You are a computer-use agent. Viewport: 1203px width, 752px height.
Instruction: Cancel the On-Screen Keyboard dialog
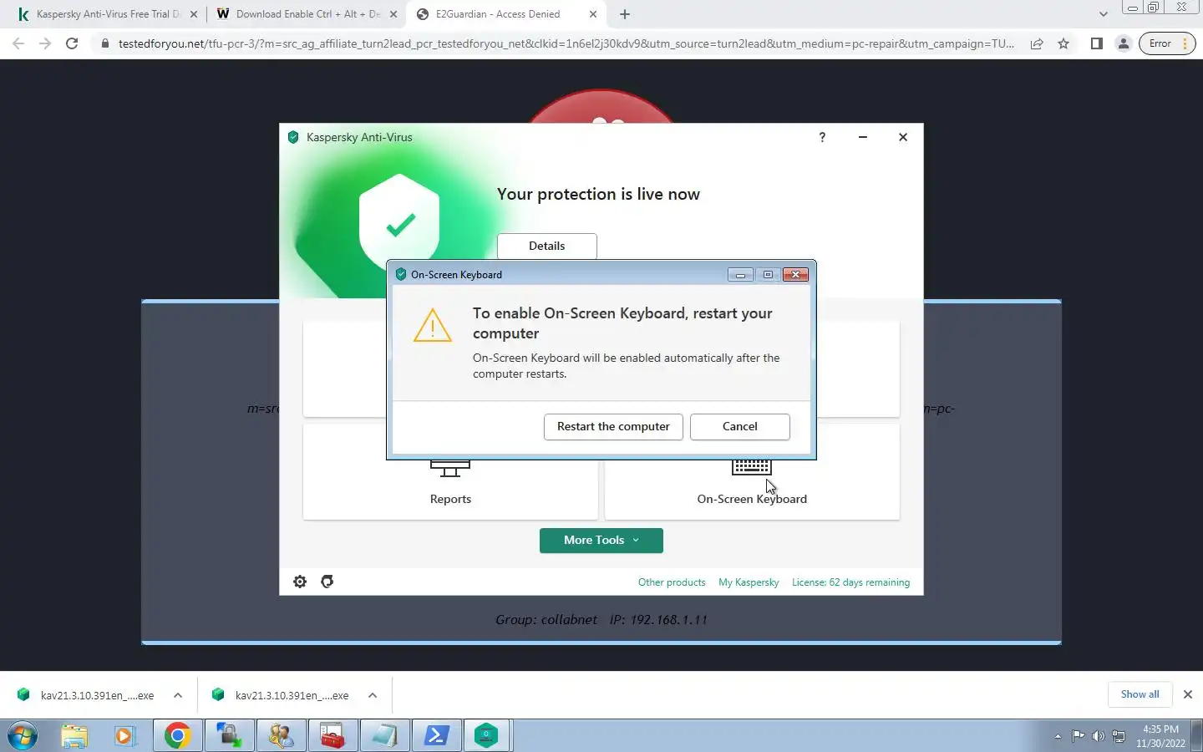point(739,426)
